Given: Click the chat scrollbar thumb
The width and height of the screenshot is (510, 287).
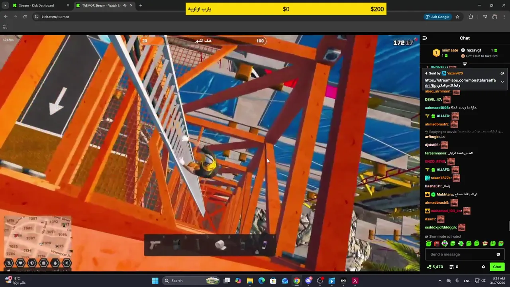Looking at the screenshot, I should (508, 226).
